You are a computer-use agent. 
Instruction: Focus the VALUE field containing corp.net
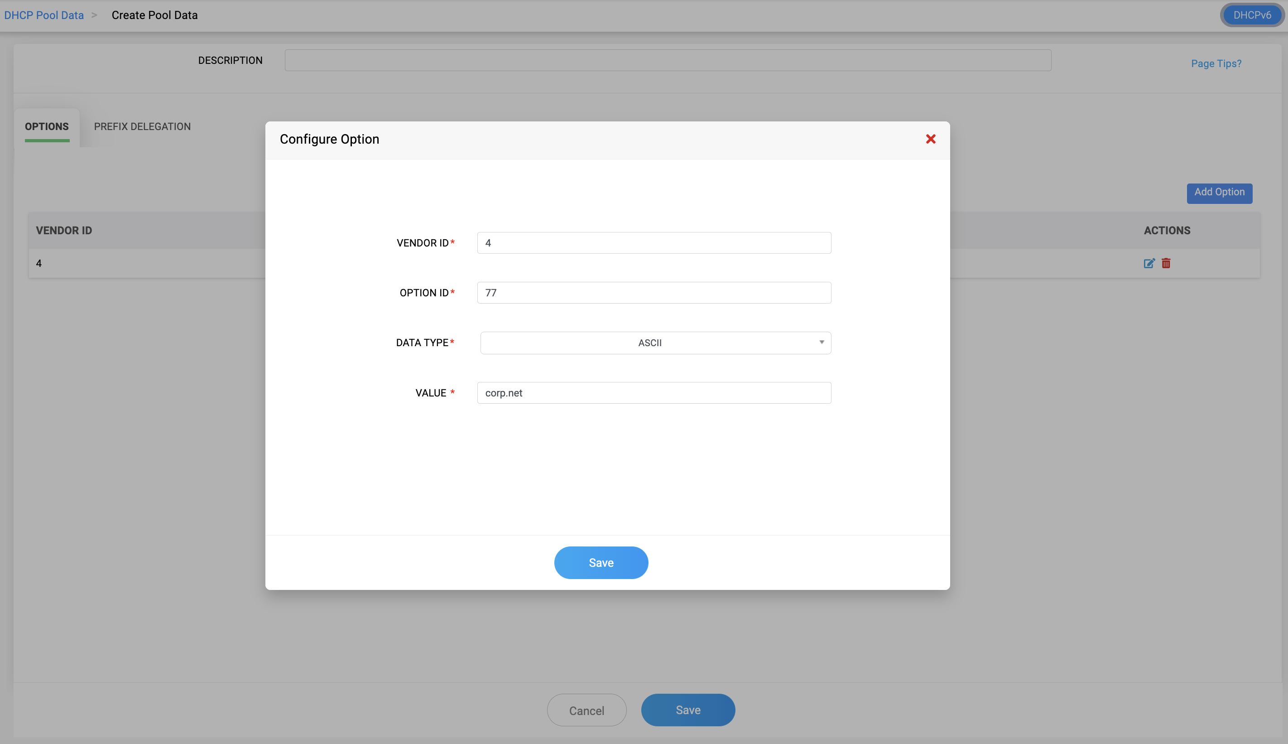[x=654, y=393]
